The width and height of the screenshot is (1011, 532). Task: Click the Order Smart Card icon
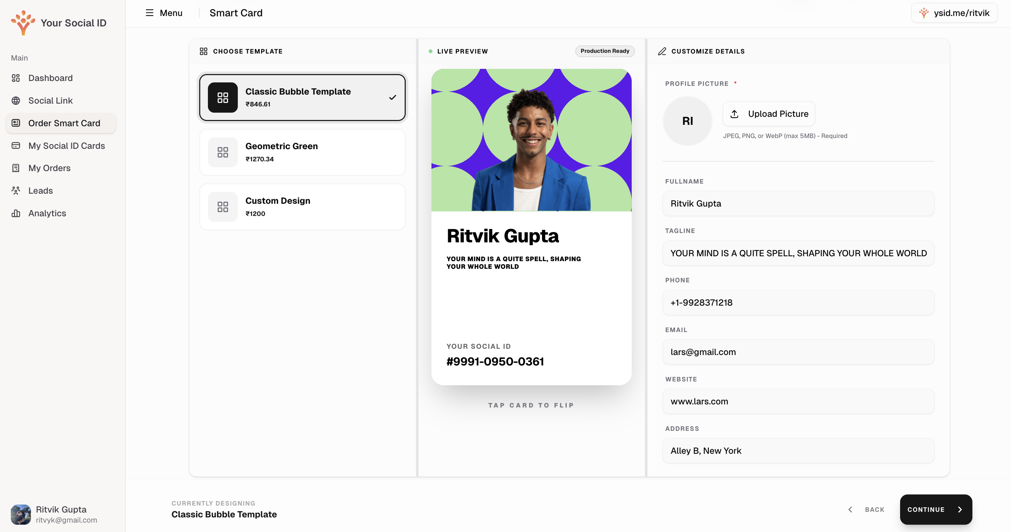pos(16,123)
